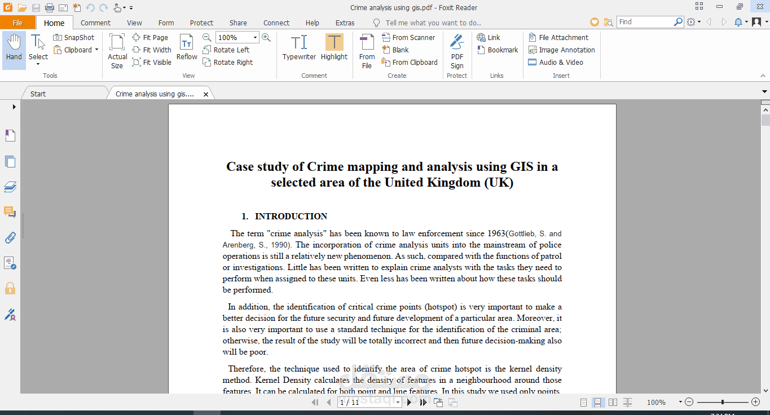Open the notifications bell dropdown

click(741, 22)
